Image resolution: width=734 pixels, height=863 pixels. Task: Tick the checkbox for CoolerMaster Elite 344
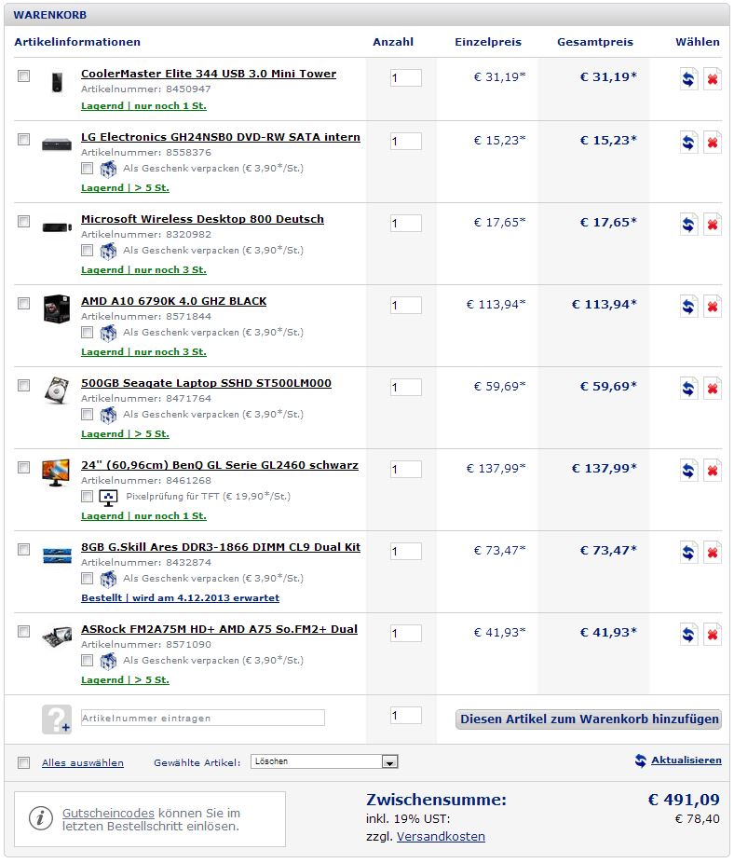[x=23, y=75]
